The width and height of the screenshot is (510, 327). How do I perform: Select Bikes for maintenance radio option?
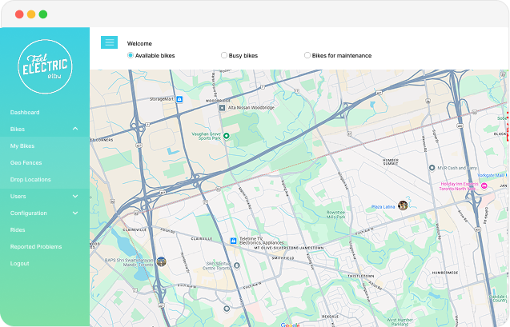(307, 55)
